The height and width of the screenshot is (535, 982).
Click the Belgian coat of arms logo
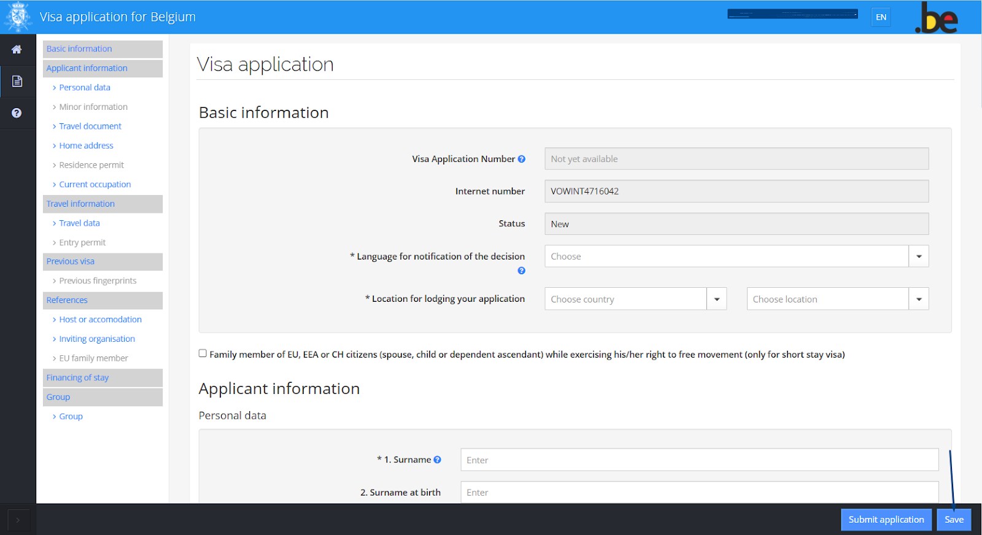[x=18, y=17]
